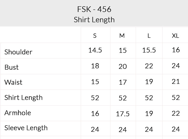Click the Shoulder row label

click(18, 52)
